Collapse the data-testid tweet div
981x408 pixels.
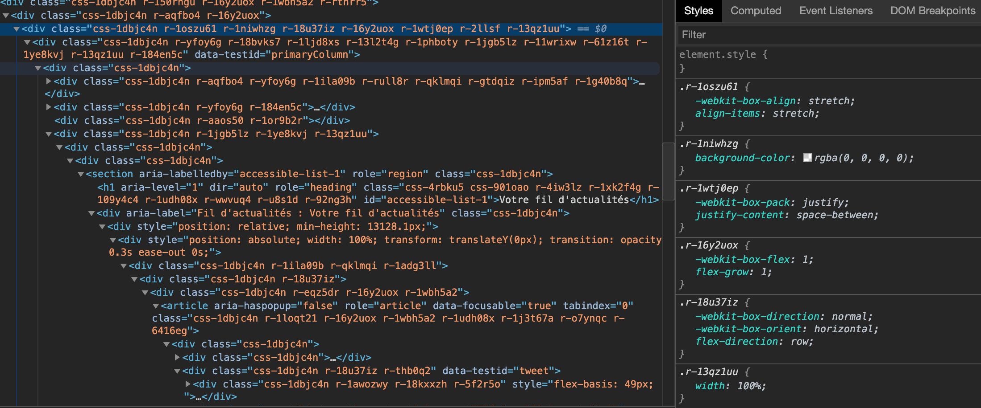click(177, 371)
